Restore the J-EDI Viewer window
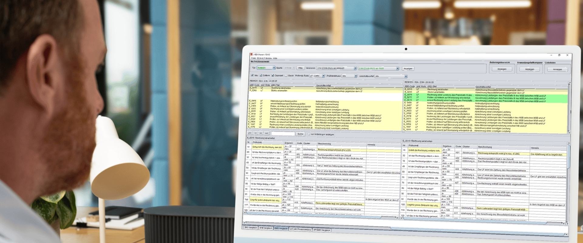This screenshot has height=243, width=583. click(x=559, y=55)
